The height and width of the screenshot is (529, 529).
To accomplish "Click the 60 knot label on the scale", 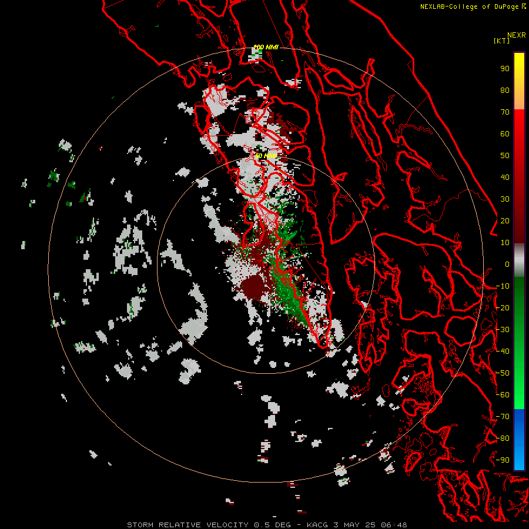I will tap(505, 134).
